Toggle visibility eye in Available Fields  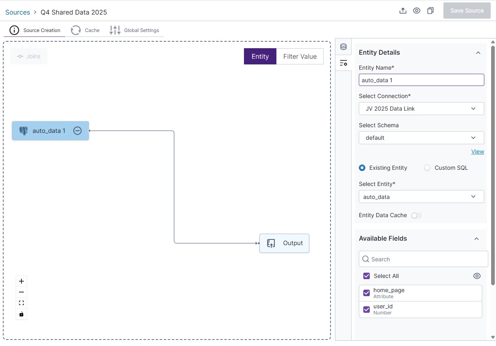[x=477, y=276]
